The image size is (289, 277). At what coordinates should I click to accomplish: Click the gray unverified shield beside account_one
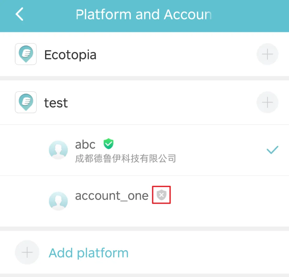[x=161, y=195]
